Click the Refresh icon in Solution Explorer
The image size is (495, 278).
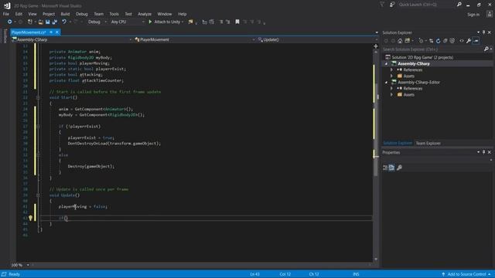[x=439, y=41]
